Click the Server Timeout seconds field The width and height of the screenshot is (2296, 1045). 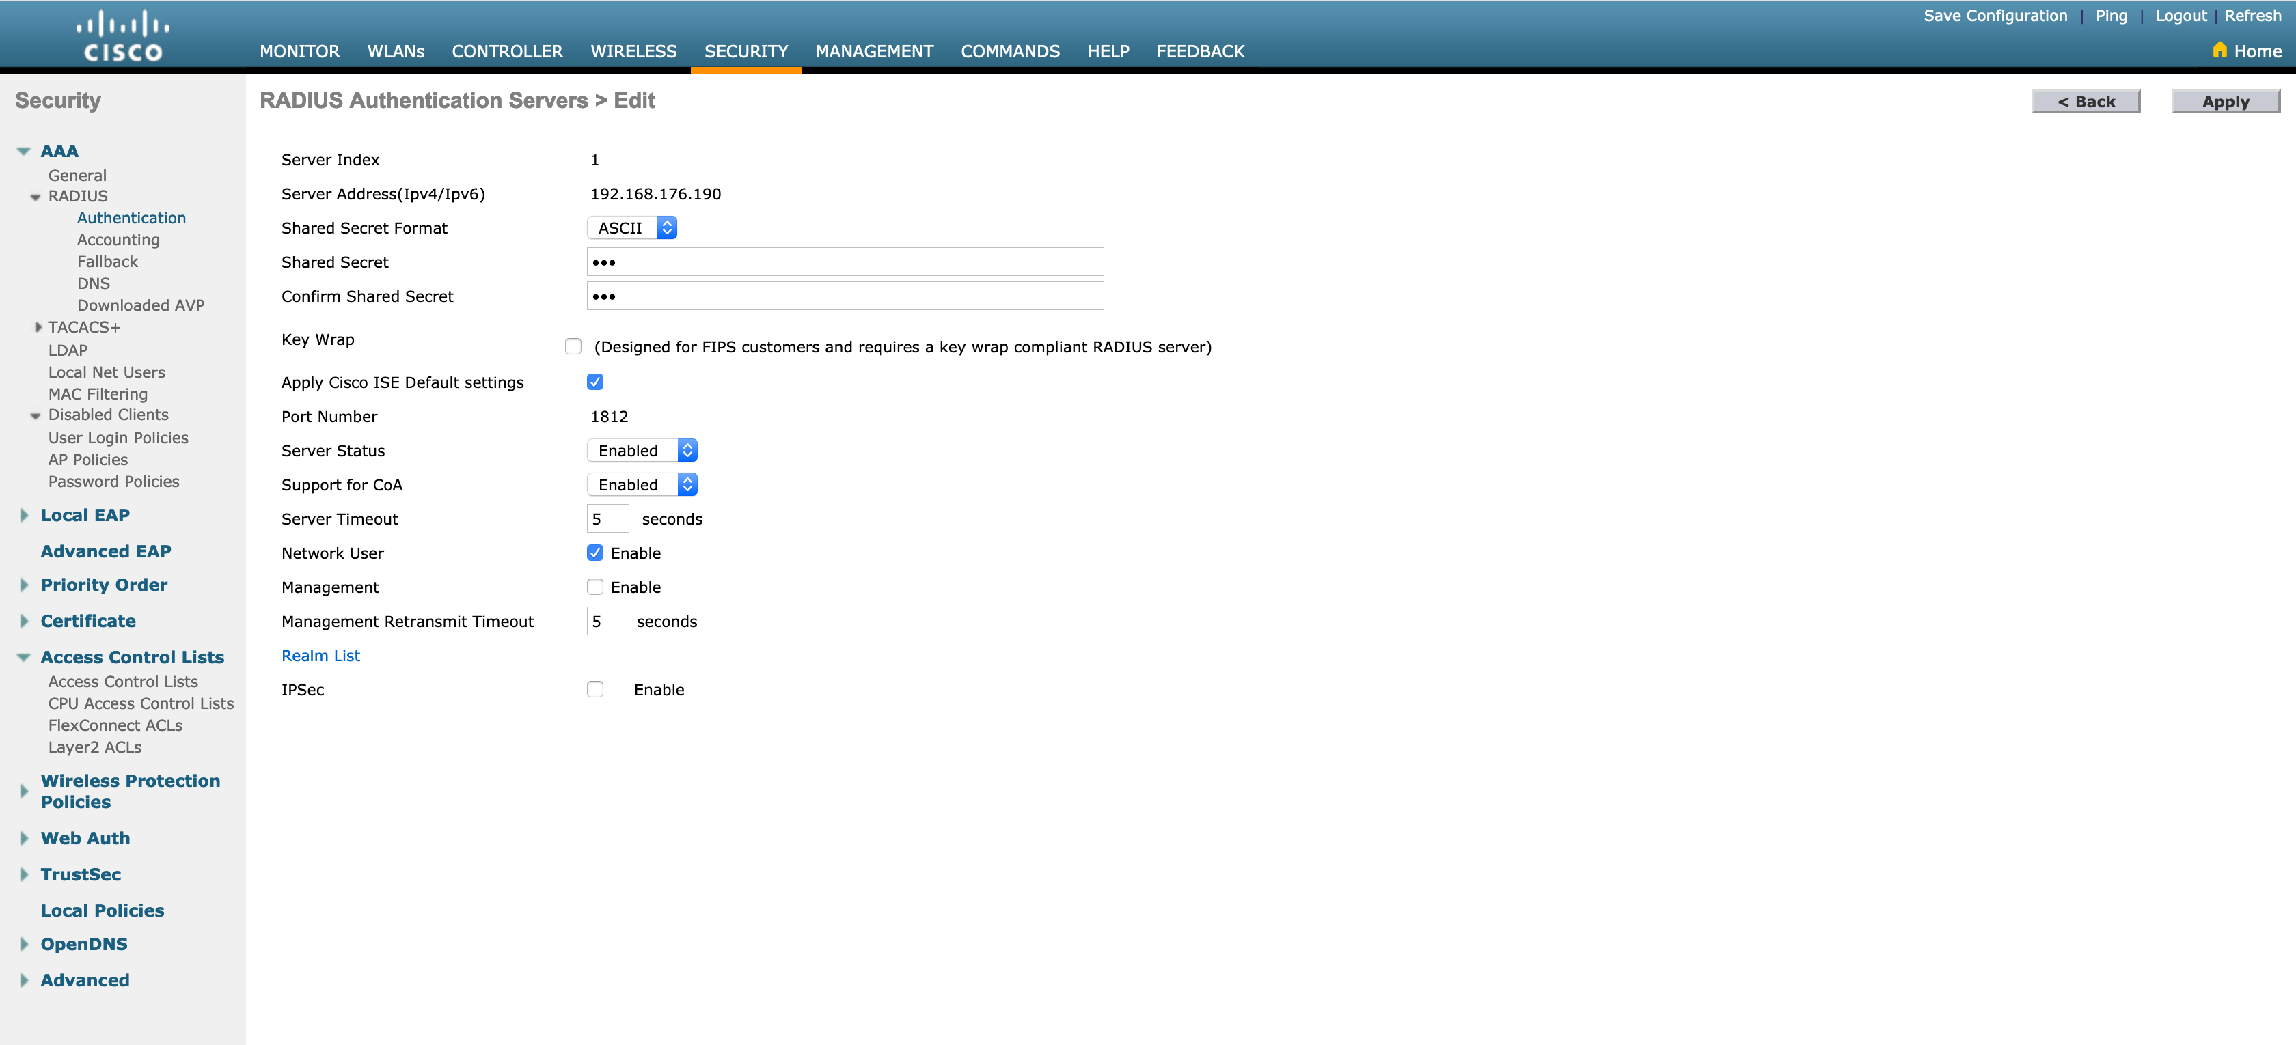(608, 518)
